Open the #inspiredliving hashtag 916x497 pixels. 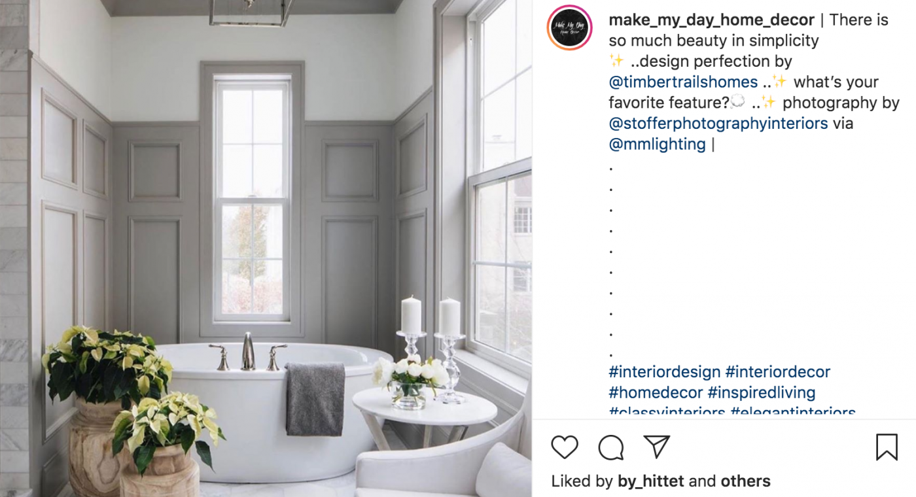tap(762, 393)
